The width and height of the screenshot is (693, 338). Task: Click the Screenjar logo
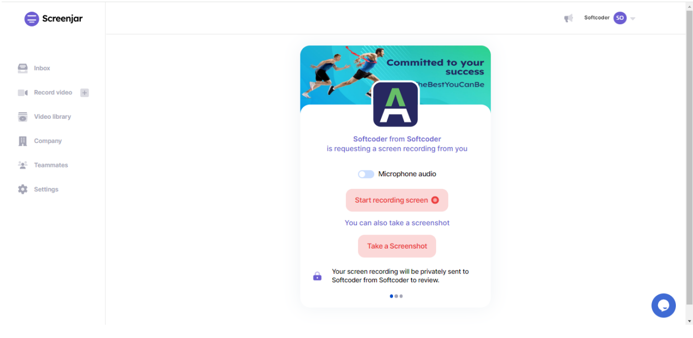[54, 19]
